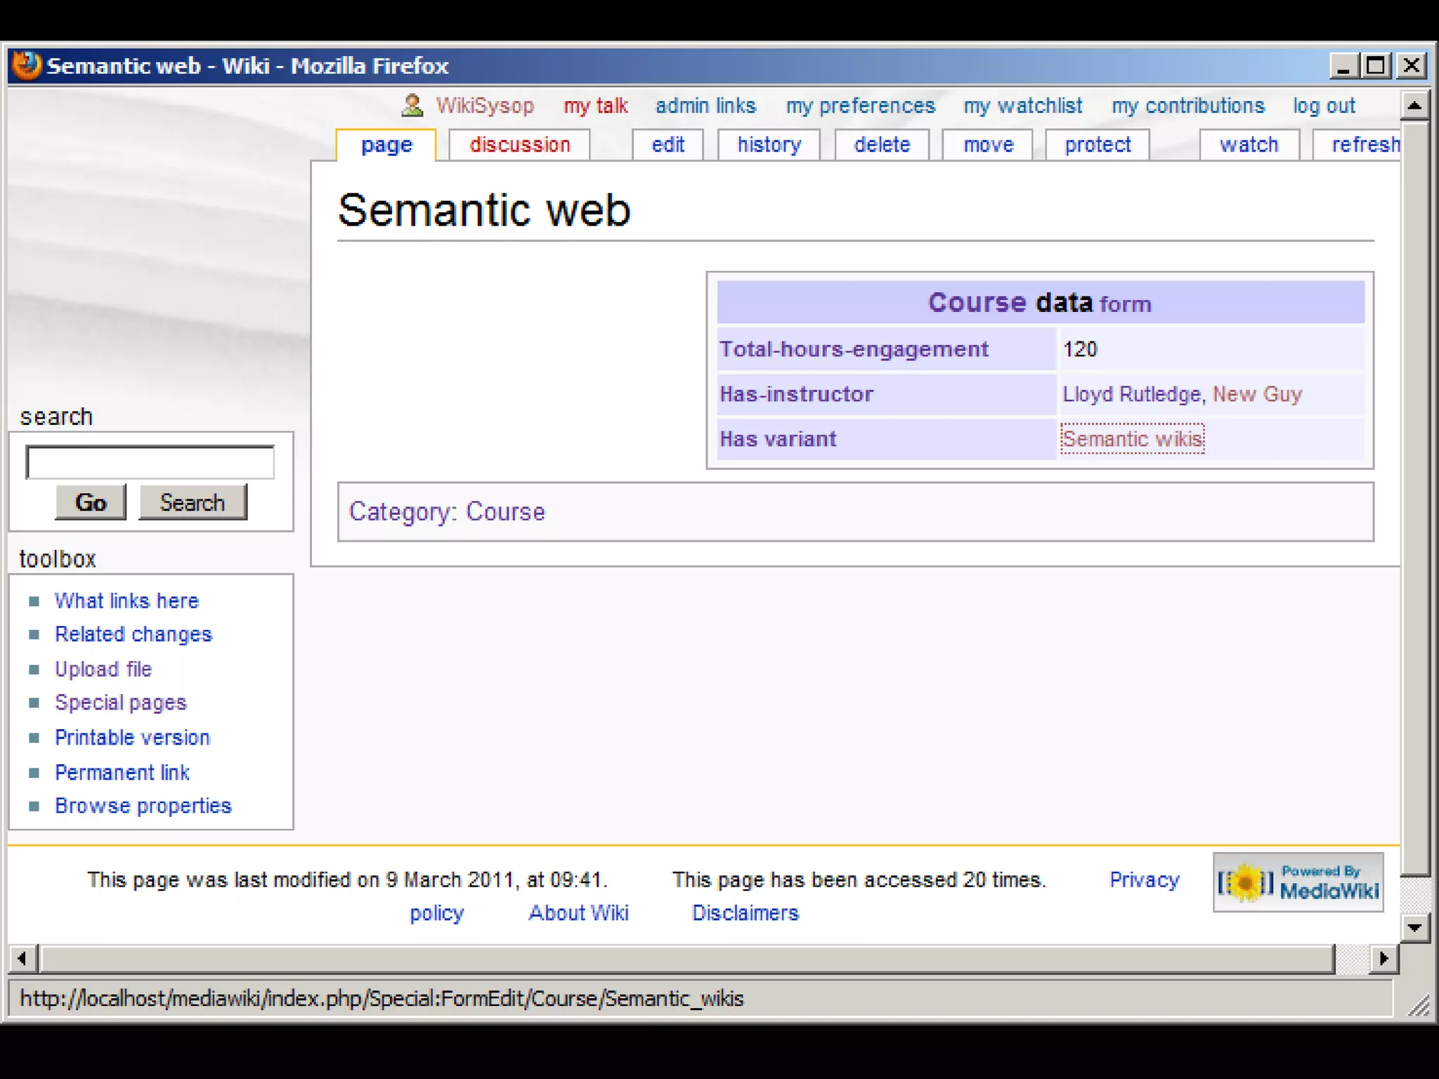
Task: Open the edit tab
Action: click(668, 145)
